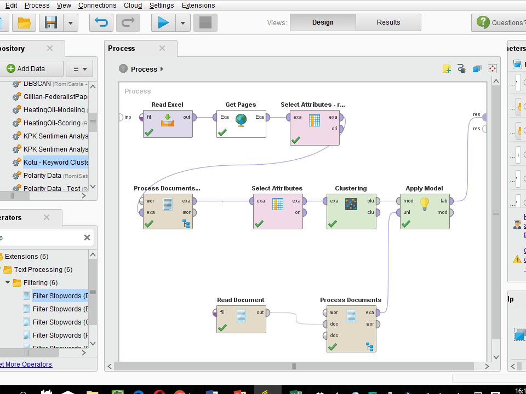This screenshot has width=526, height=394.
Task: Select the Read Document operator
Action: coord(241,319)
